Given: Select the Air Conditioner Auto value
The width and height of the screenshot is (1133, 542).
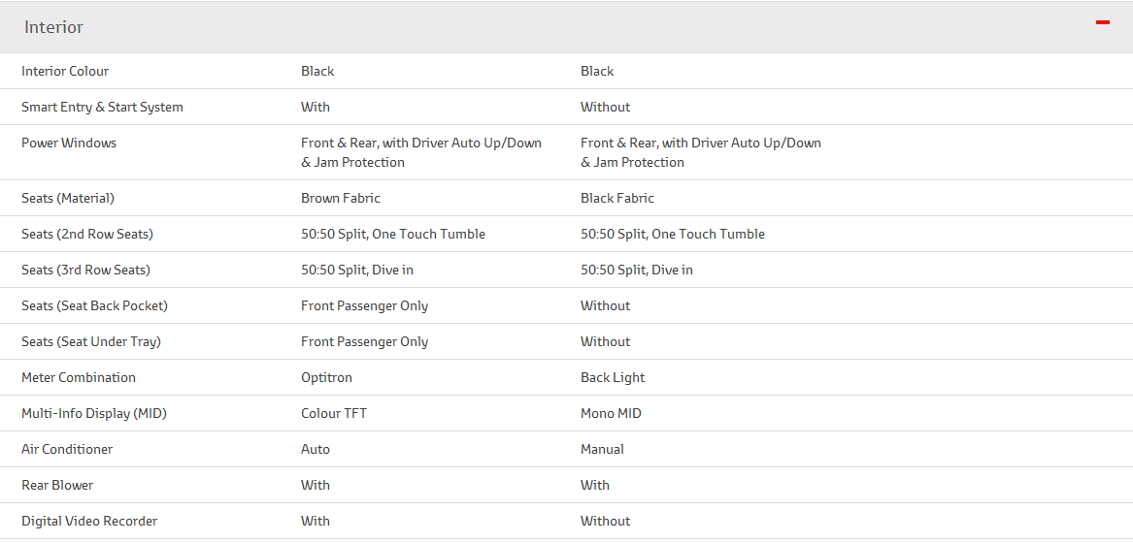Looking at the screenshot, I should click(x=316, y=449).
